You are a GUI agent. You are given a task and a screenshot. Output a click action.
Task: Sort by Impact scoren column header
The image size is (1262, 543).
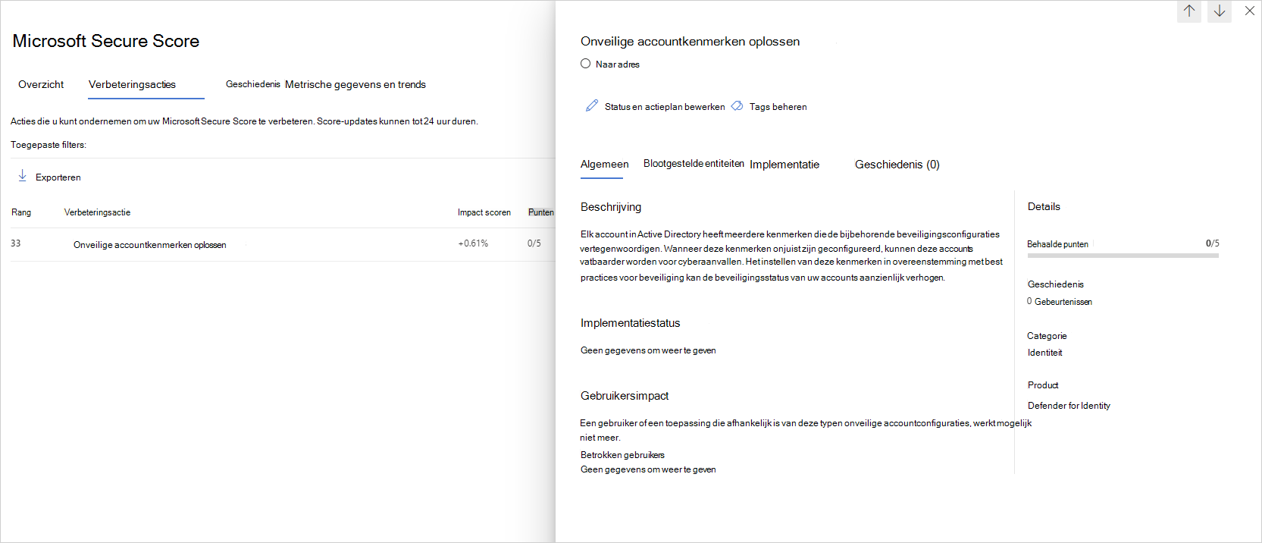click(x=484, y=212)
